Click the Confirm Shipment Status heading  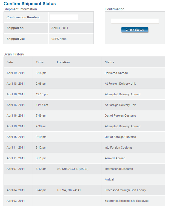point(30,4)
